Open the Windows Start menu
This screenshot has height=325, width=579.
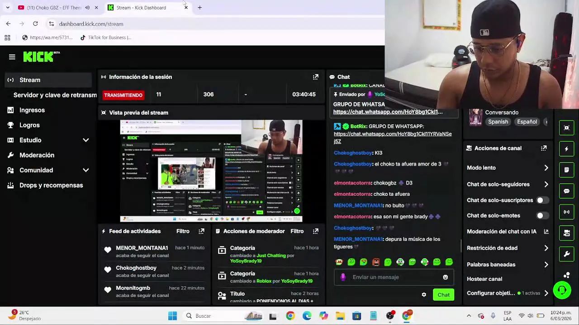(x=172, y=316)
